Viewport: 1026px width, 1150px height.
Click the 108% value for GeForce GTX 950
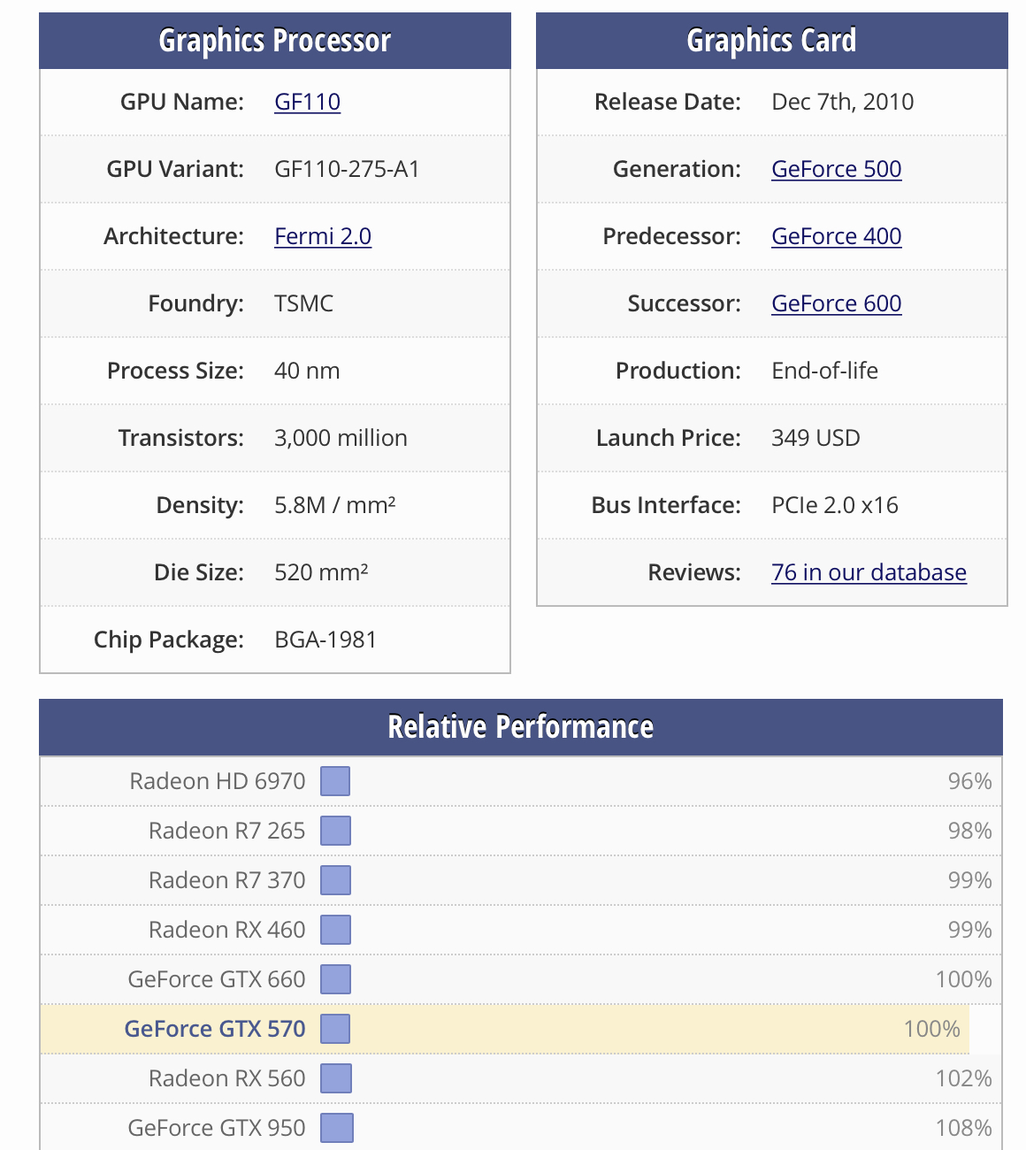click(964, 1128)
